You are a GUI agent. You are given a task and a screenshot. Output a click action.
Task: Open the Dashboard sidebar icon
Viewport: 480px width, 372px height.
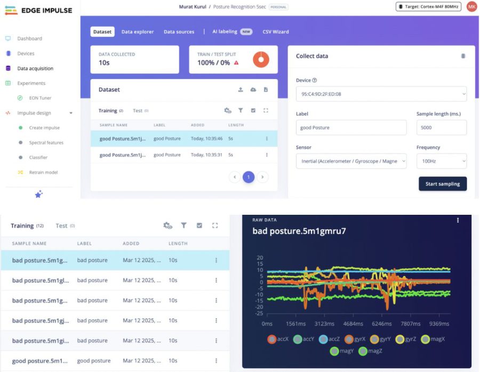pyautogui.click(x=8, y=38)
